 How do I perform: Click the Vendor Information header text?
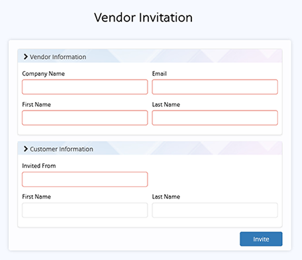pos(58,57)
